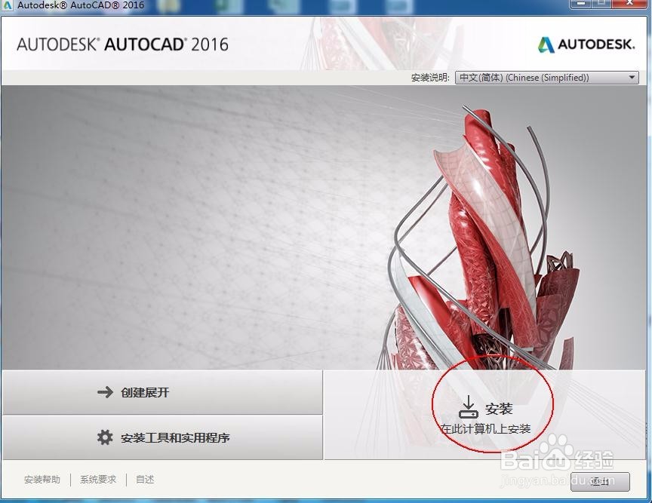Image resolution: width=652 pixels, height=503 pixels.
Task: Click the 安装工具和实用程序 button
Action: tap(162, 437)
